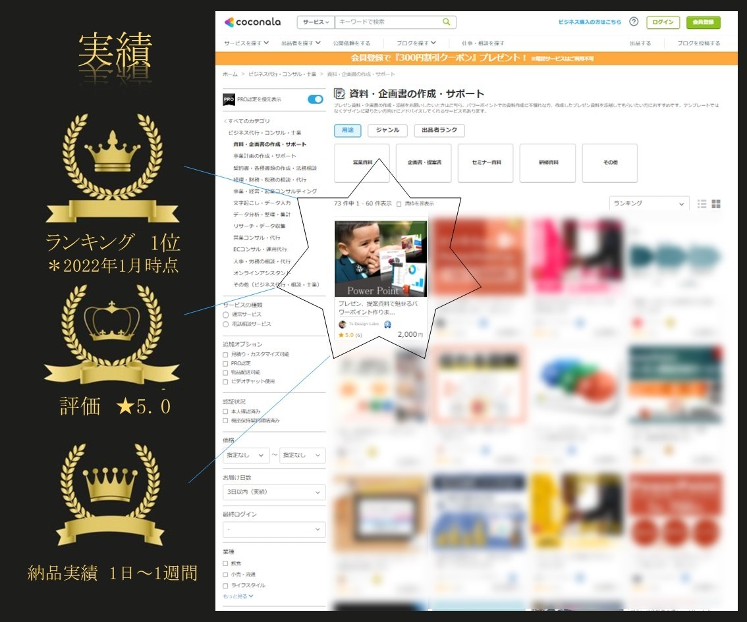Click the coconala logo
Viewport: 747px width, 622px height.
point(252,22)
